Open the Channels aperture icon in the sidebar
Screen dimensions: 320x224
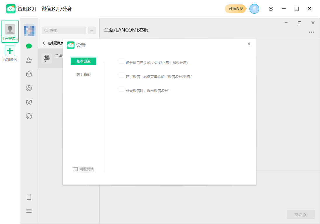(29, 88)
